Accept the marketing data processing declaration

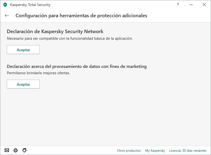tap(23, 84)
